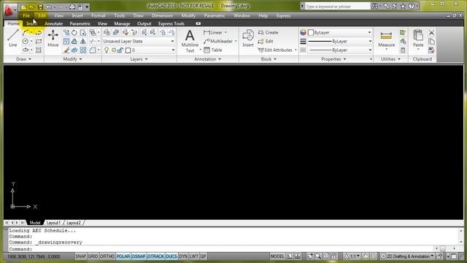The image size is (467, 263).
Task: Expand the Modify panel
Action: click(x=72, y=59)
